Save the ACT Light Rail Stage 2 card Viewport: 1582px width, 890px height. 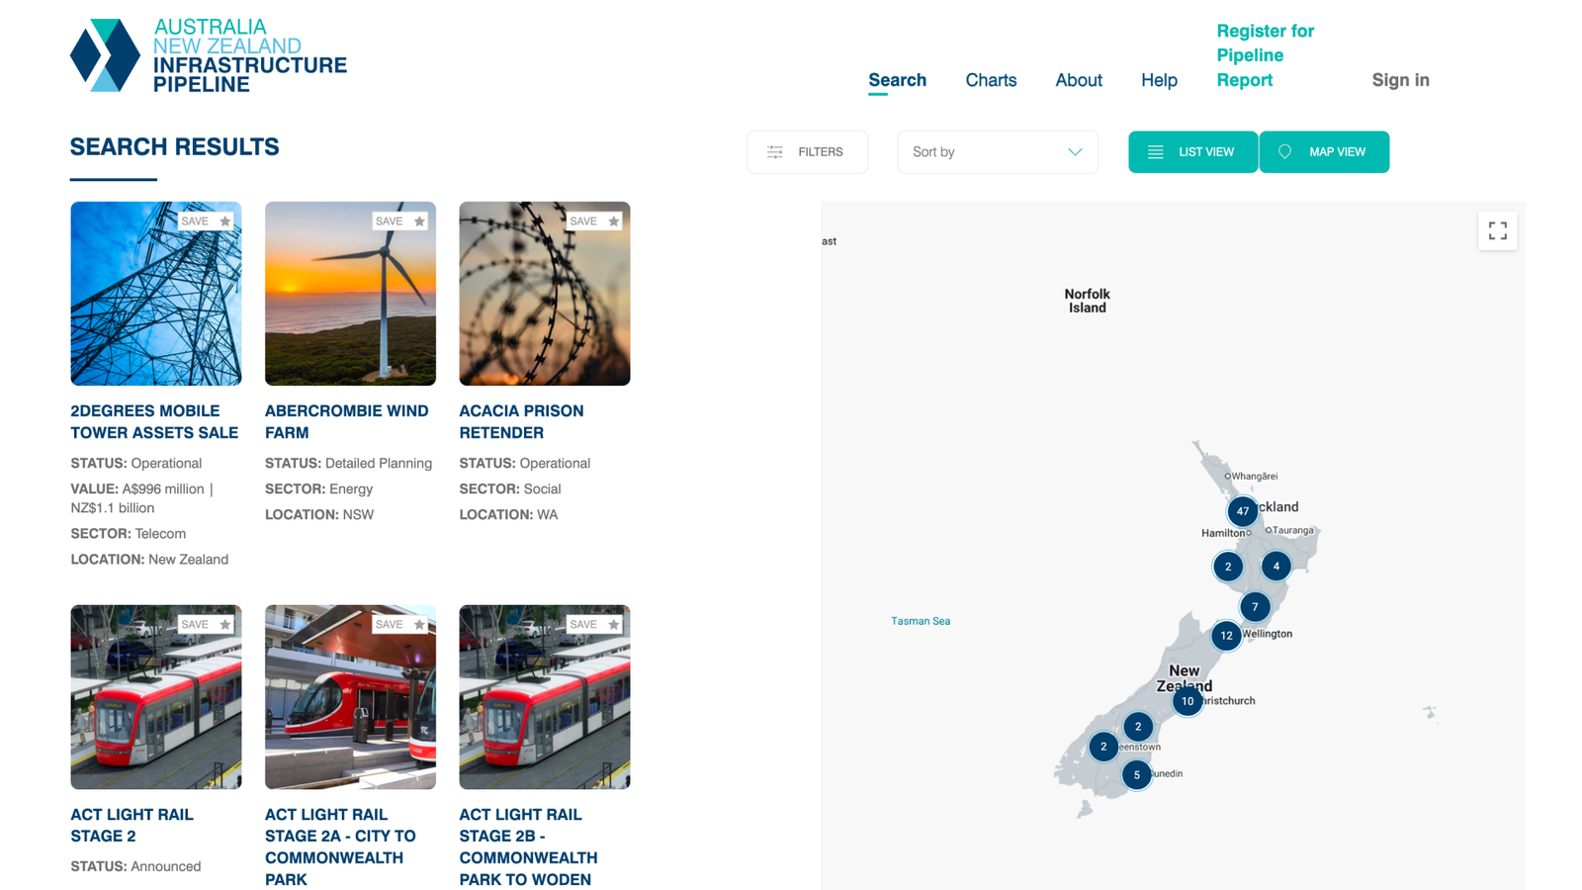[206, 625]
